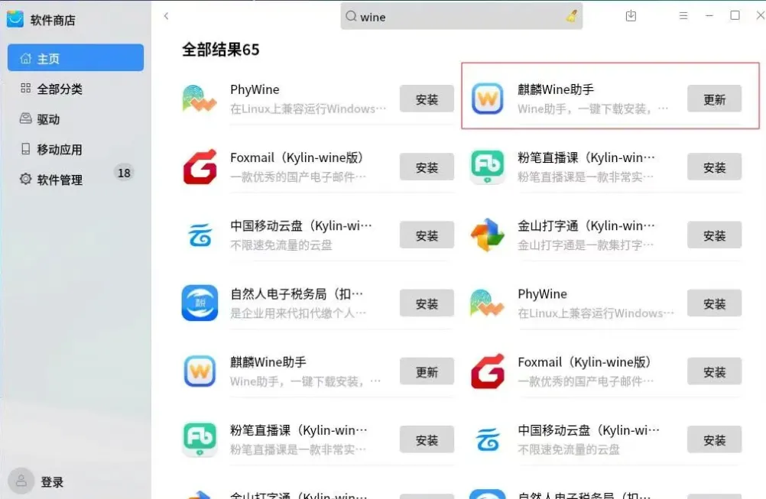Install the first 粉笔直播课 result
This screenshot has height=499, width=766.
coord(714,167)
